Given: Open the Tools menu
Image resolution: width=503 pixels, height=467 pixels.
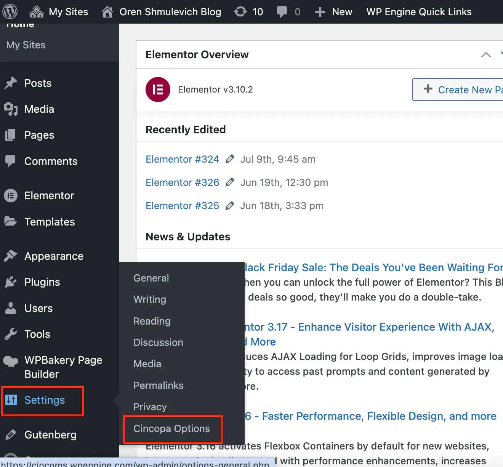Looking at the screenshot, I should point(37,334).
